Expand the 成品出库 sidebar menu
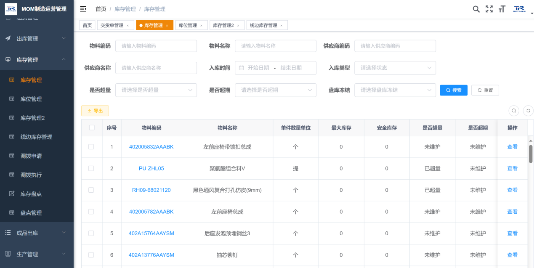Screen dimensions: 534x268 37,233
